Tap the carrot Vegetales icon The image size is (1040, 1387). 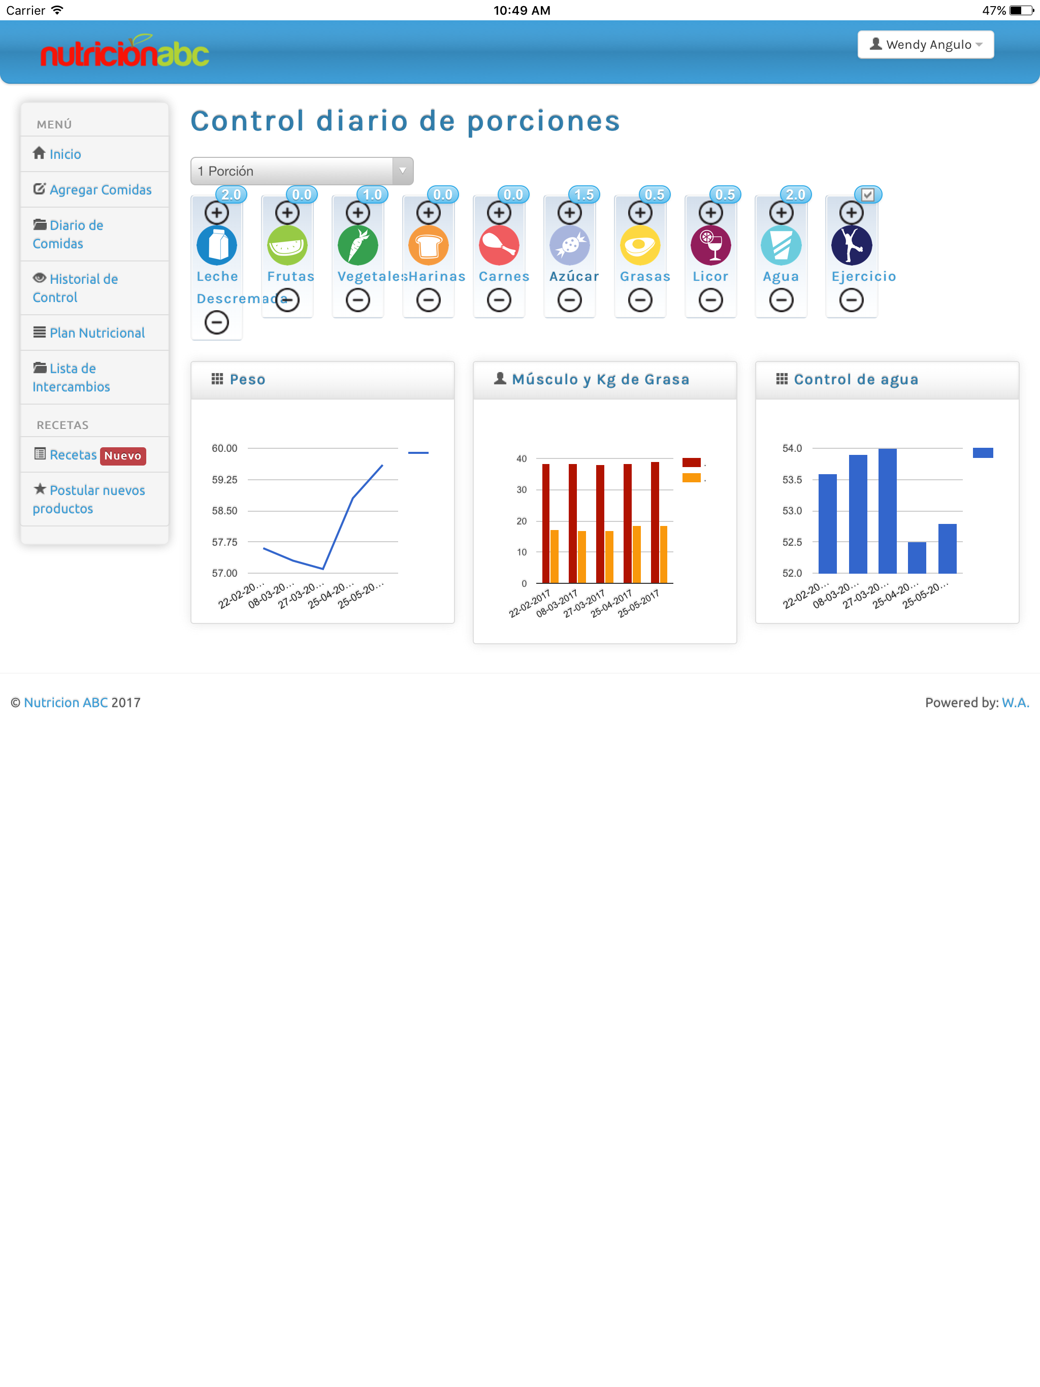tap(357, 245)
